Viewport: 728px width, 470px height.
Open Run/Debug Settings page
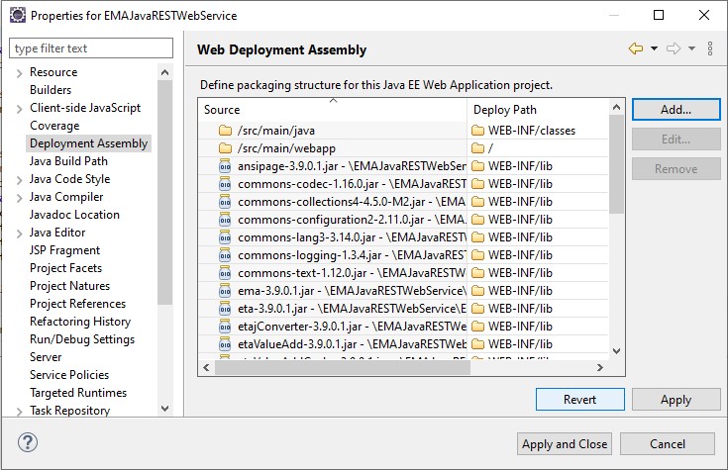82,339
